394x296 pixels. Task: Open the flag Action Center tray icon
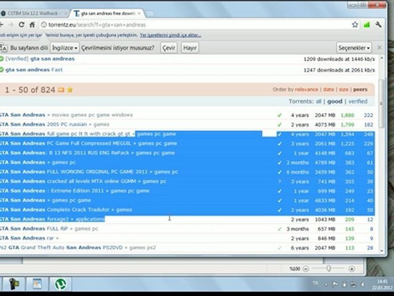(x=335, y=284)
